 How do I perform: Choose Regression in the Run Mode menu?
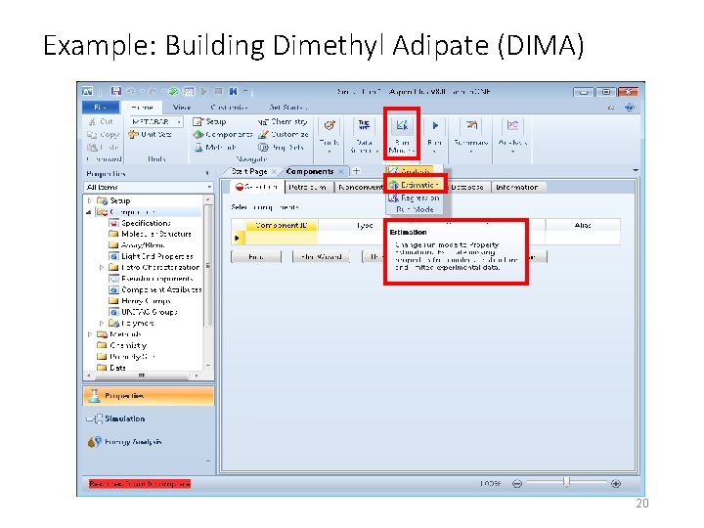click(415, 198)
